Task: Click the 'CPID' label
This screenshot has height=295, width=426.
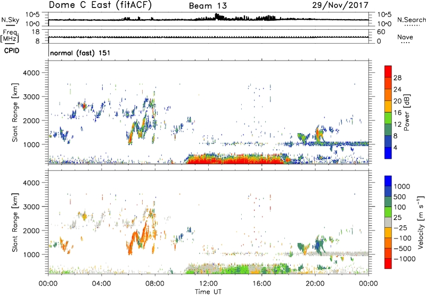Action: 12,51
